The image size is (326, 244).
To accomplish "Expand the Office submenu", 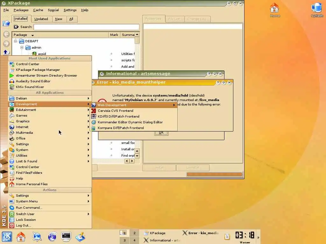I will 50,139.
